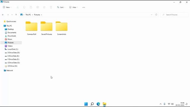
Task: Open the See more ellipsis menu
Action: click(x=84, y=7)
